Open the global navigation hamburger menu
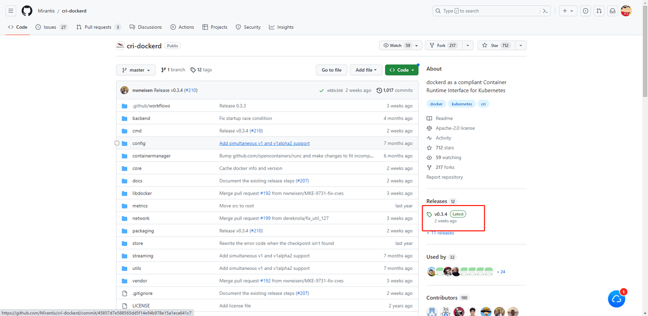 (10, 10)
